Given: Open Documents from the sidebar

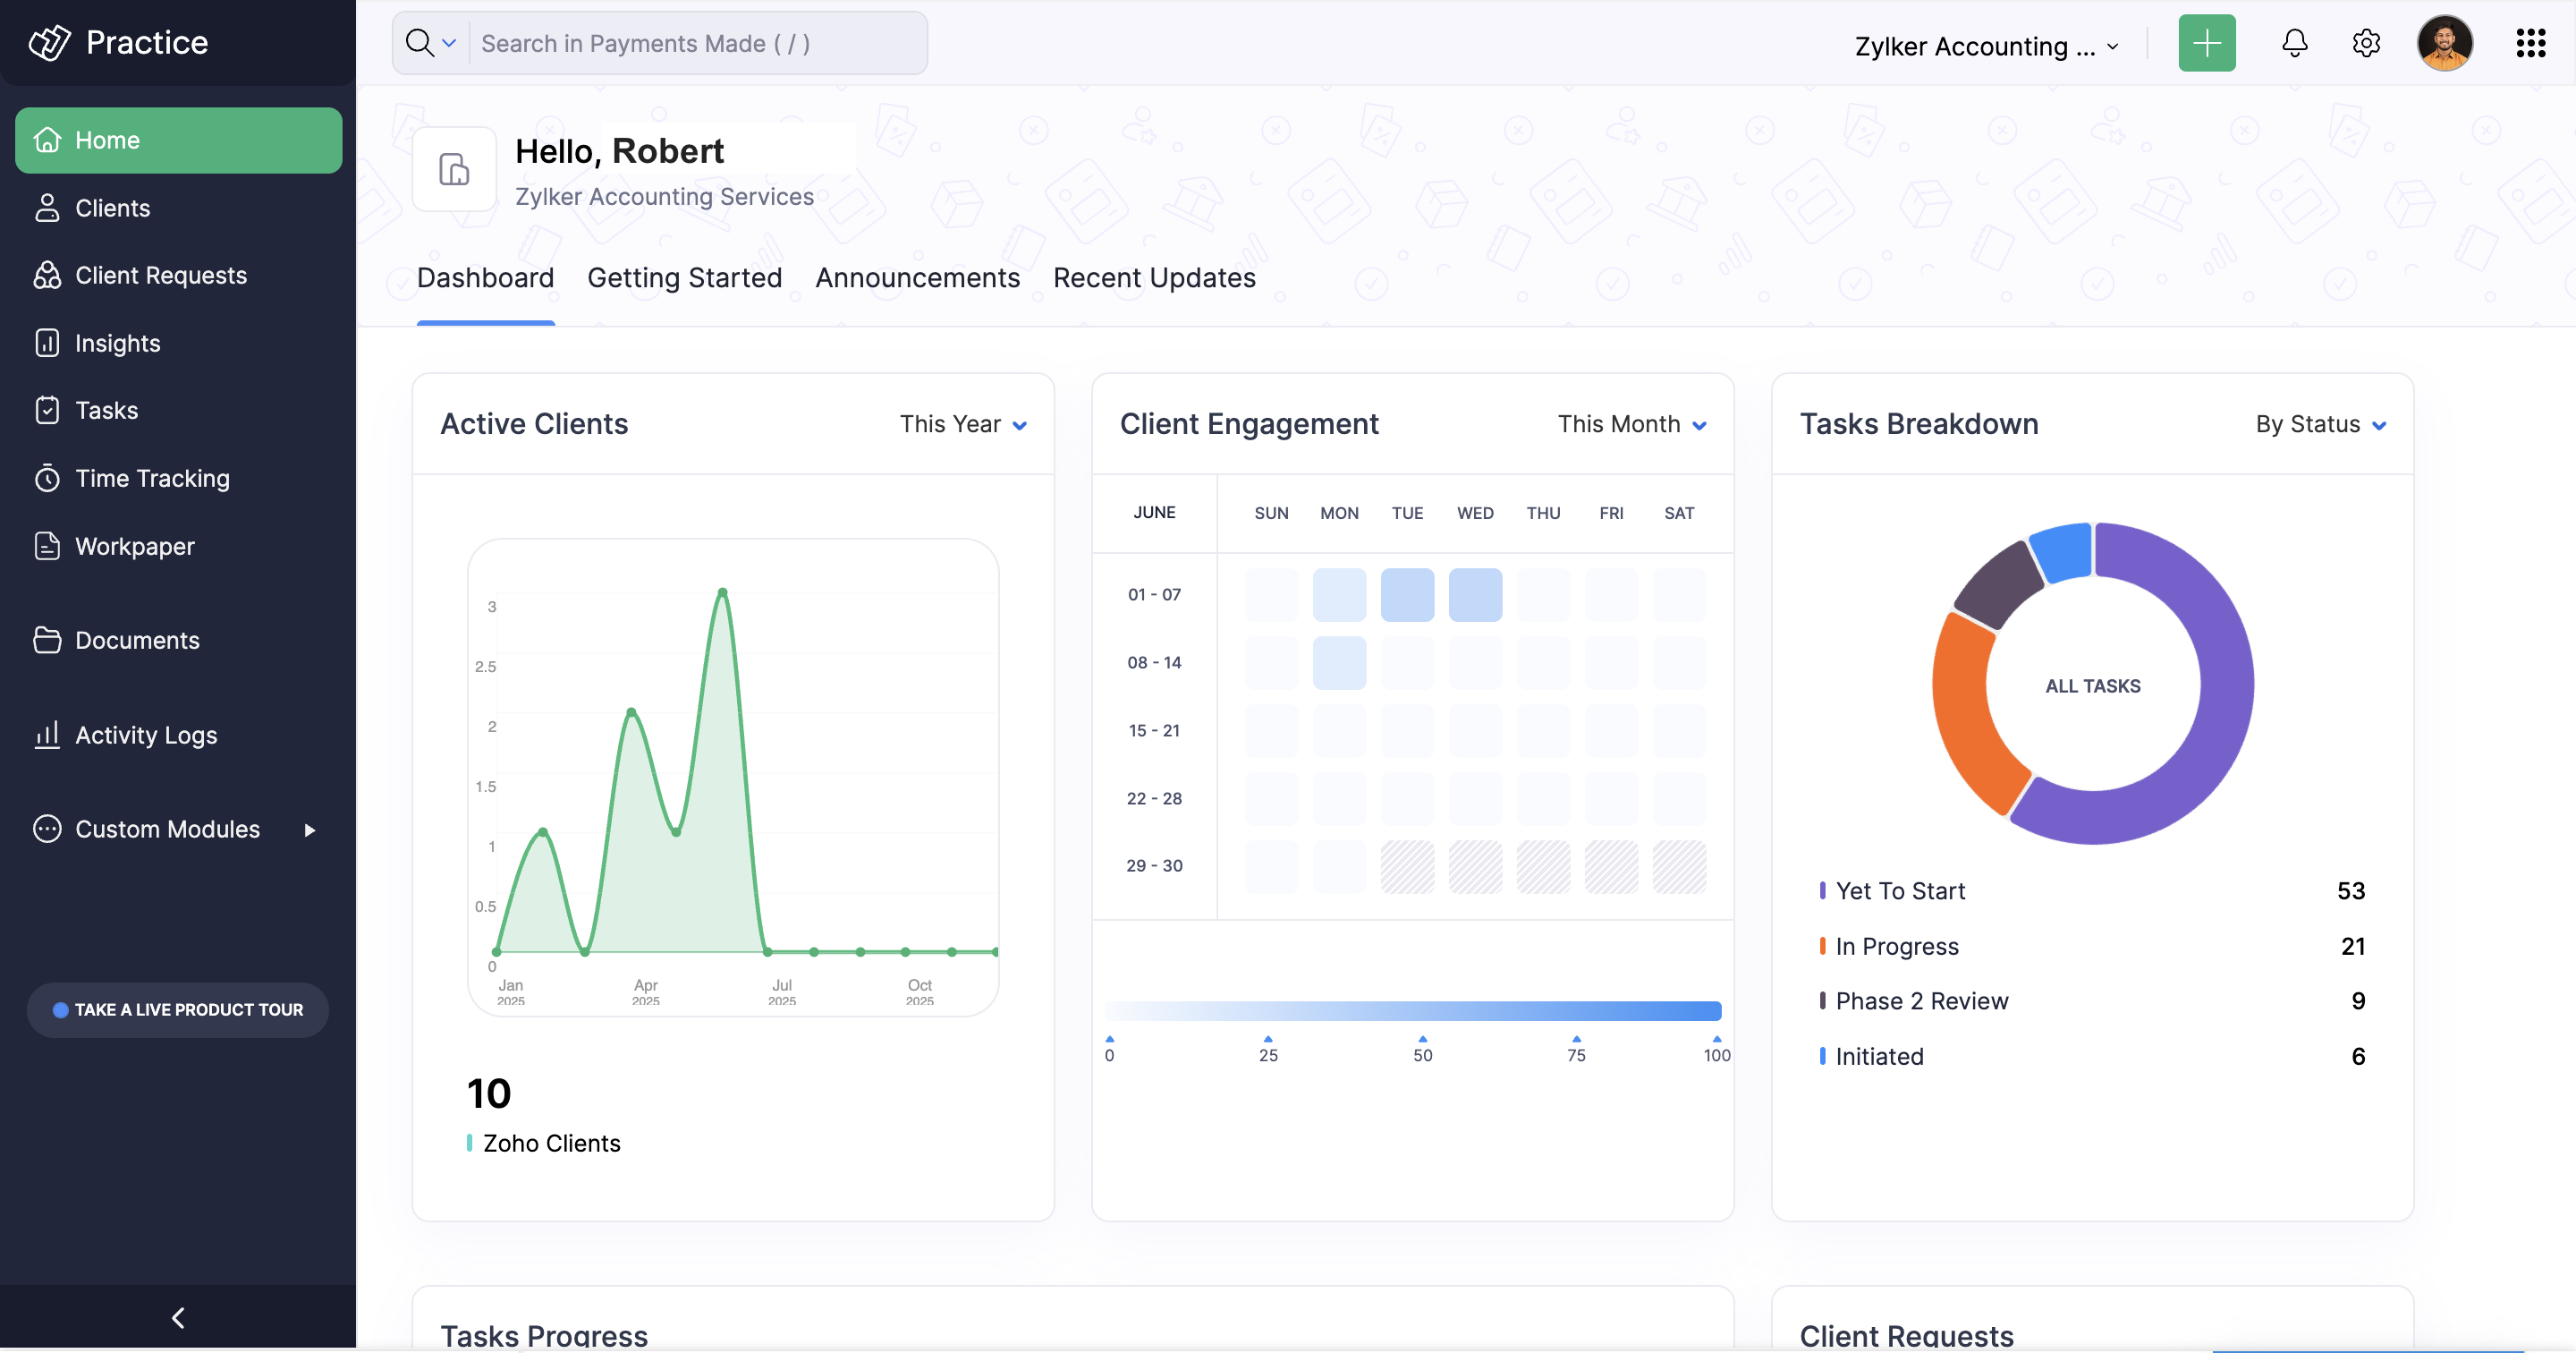Looking at the screenshot, I should click(136, 641).
